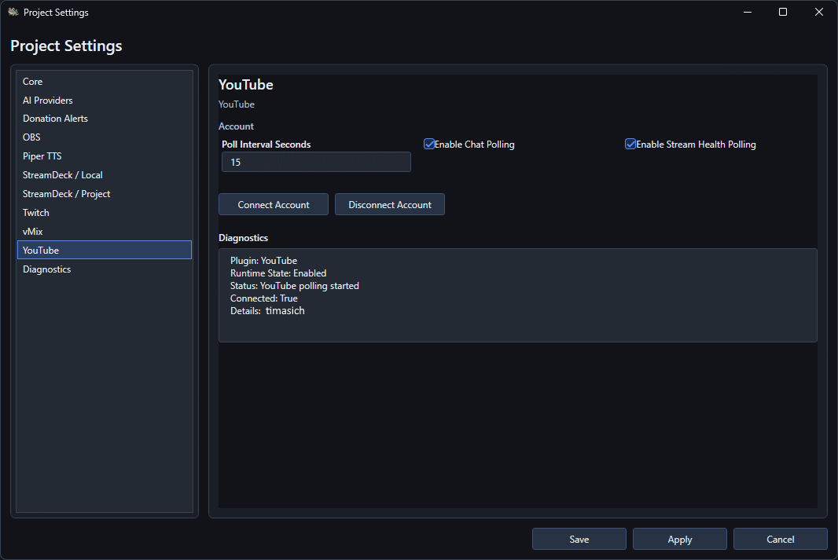Viewport: 838px width, 560px height.
Task: Open the Core settings section
Action: point(105,81)
